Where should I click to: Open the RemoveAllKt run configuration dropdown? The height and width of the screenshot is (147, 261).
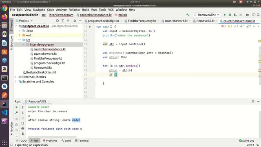(207, 15)
